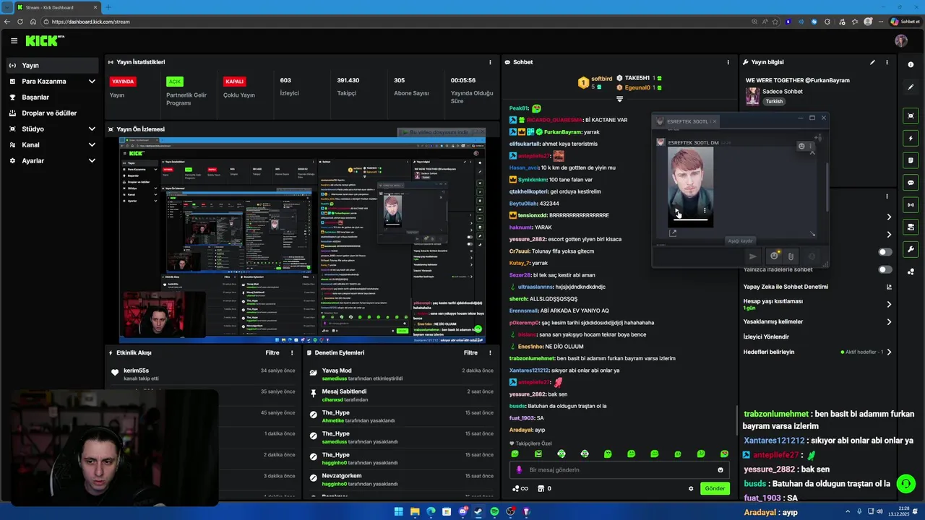Image resolution: width=925 pixels, height=520 pixels.
Task: Click the Kick logo in the header
Action: pyautogui.click(x=45, y=41)
